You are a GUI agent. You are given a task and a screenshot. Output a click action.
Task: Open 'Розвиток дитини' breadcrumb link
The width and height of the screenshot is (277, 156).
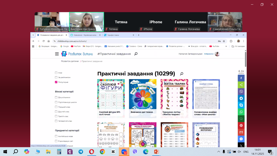click(70, 61)
